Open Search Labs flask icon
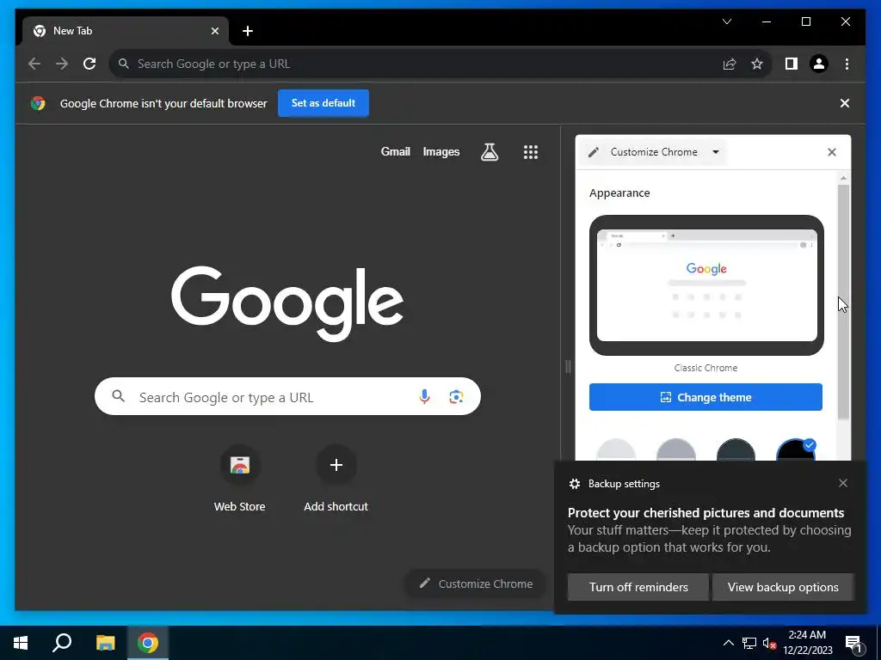Image resolution: width=881 pixels, height=660 pixels. tap(490, 151)
